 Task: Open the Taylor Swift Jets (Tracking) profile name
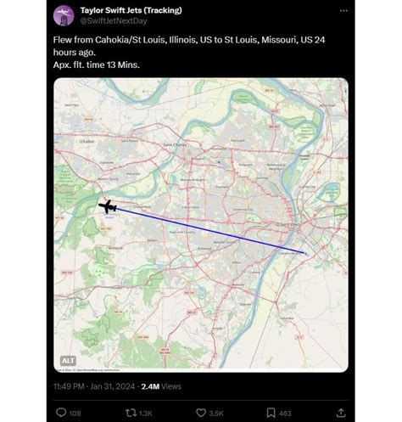[x=131, y=10]
